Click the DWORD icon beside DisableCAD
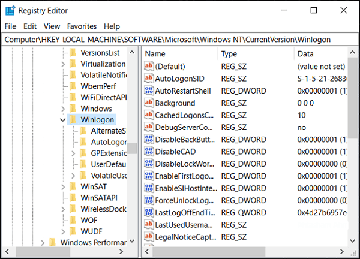Image resolution: width=360 pixels, height=259 pixels. pos(149,151)
